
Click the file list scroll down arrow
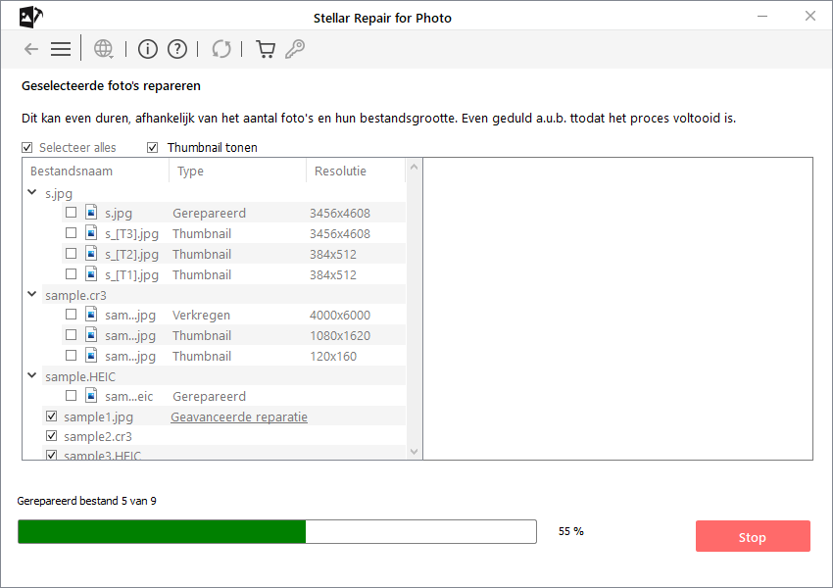click(414, 452)
